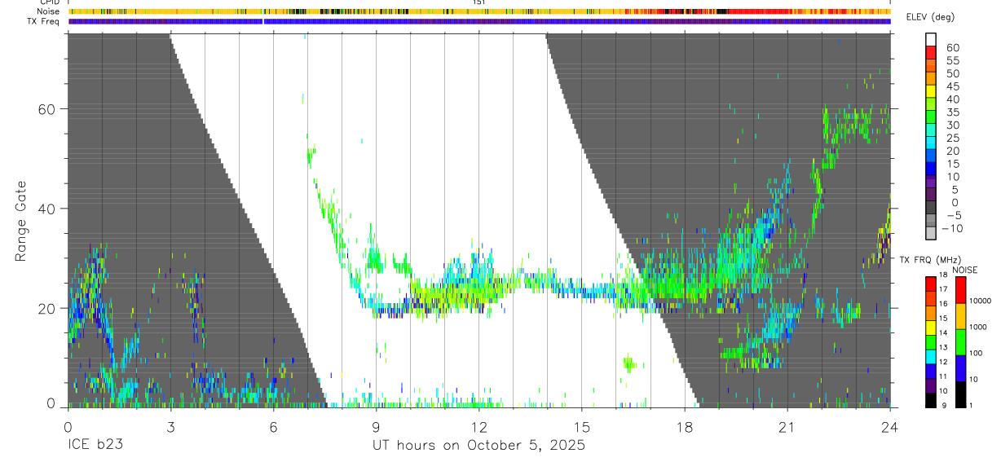
Task: Click the ELEV colorbar value '−5'
Action: 953,215
